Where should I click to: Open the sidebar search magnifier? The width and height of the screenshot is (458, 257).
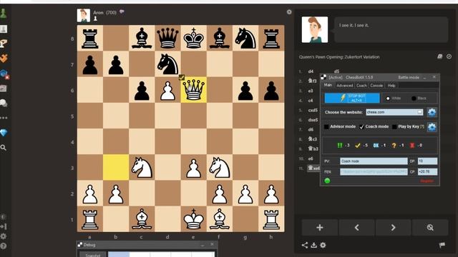point(3,148)
